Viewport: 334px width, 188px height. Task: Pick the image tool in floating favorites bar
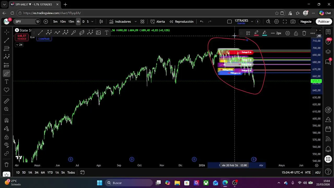tap(98, 33)
